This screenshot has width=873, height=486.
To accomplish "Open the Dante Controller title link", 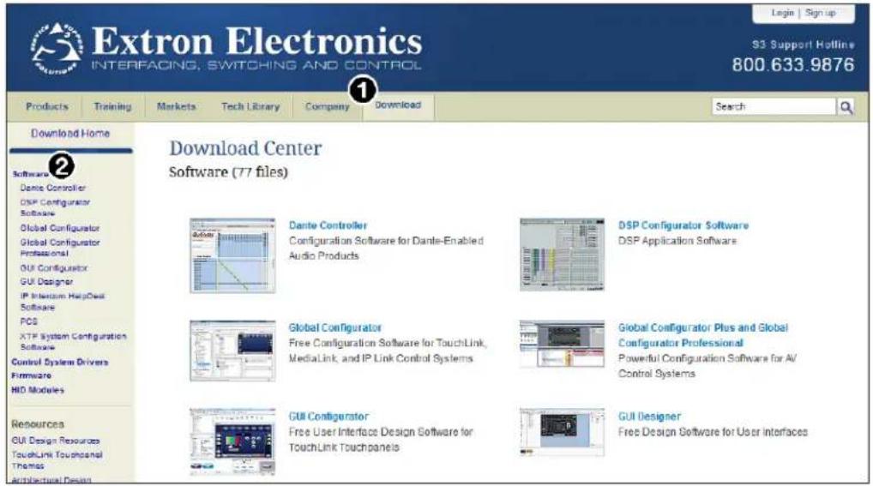I will pos(328,225).
